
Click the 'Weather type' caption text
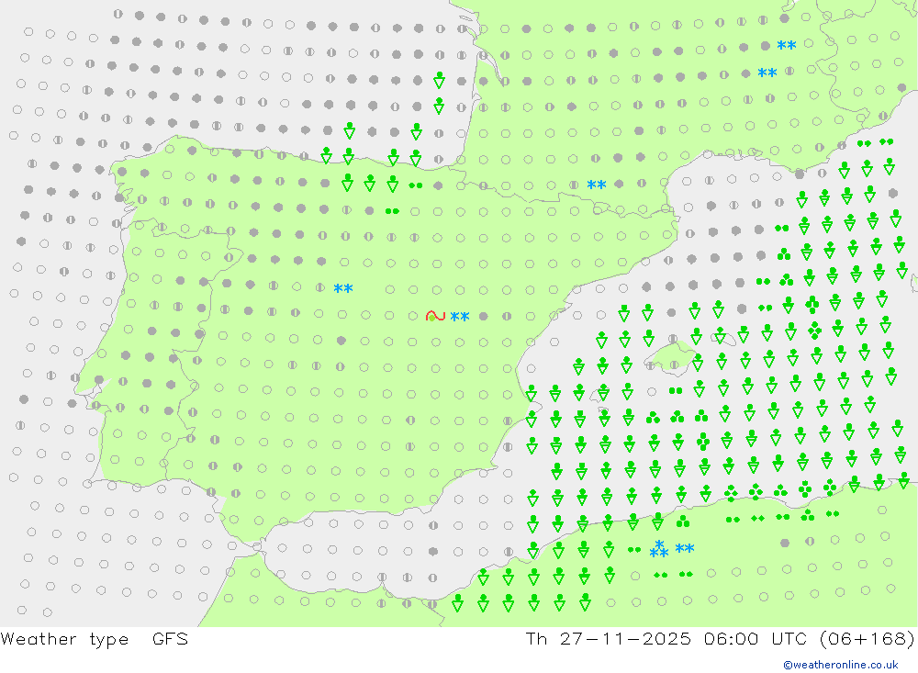(x=64, y=638)
